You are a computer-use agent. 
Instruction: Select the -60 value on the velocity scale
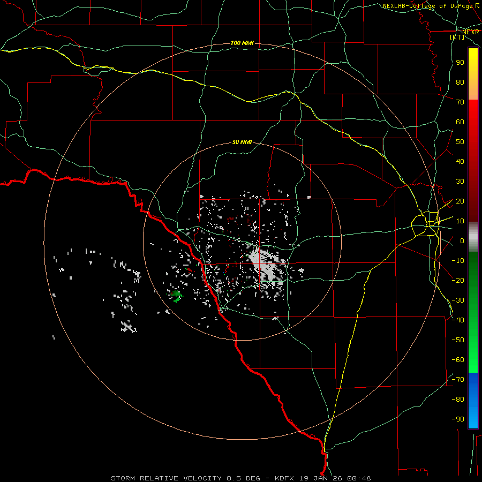tap(458, 360)
